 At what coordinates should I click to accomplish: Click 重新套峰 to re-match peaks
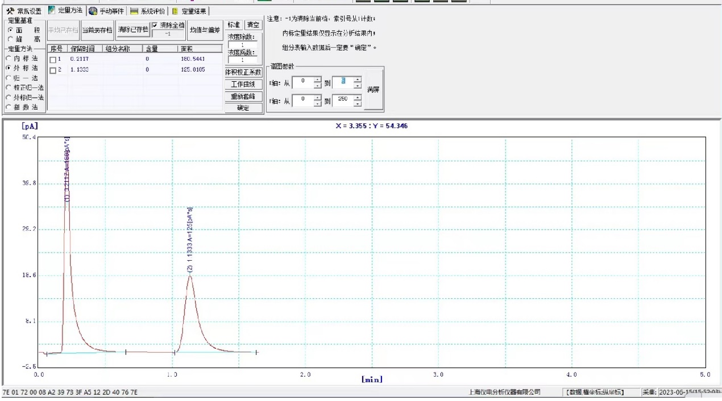(x=244, y=96)
